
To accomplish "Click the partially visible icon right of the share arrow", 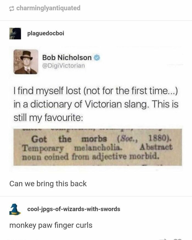I will click(x=178, y=239).
